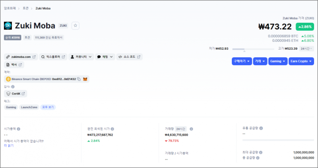Open info icon next to 감사
The height and width of the screenshot is (168, 318).
(13, 87)
